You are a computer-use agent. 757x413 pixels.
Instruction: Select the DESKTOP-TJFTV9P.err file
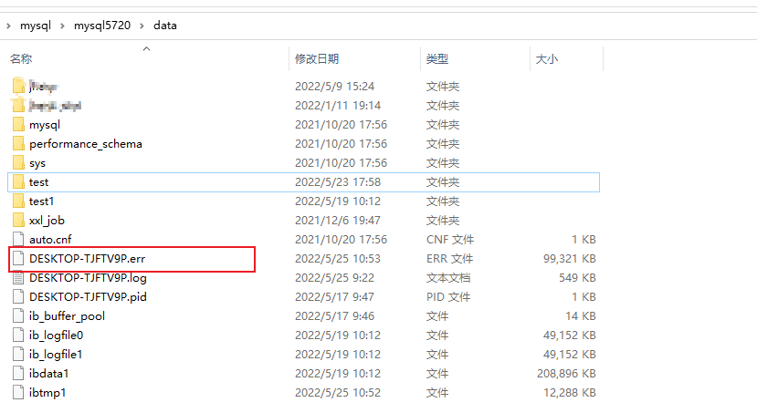[87, 259]
